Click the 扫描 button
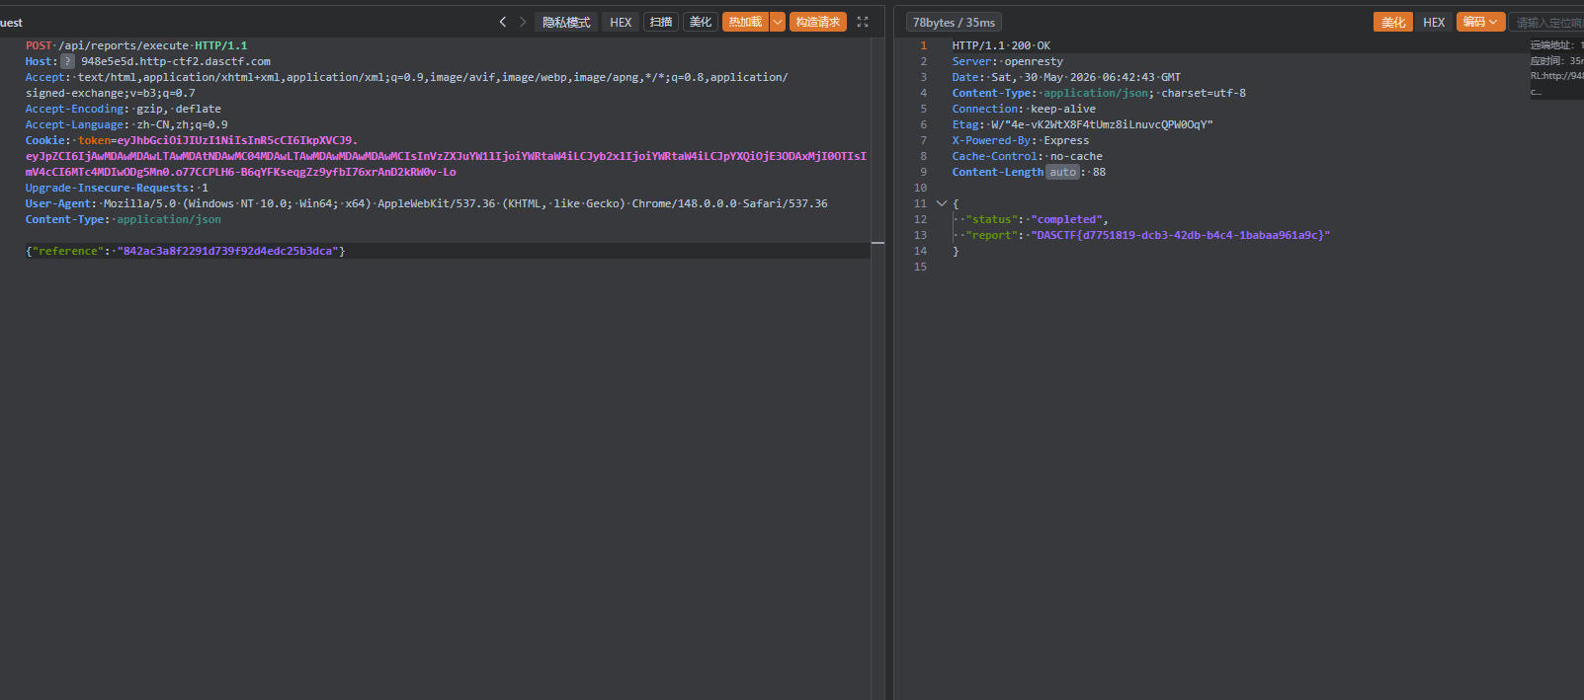 click(661, 22)
